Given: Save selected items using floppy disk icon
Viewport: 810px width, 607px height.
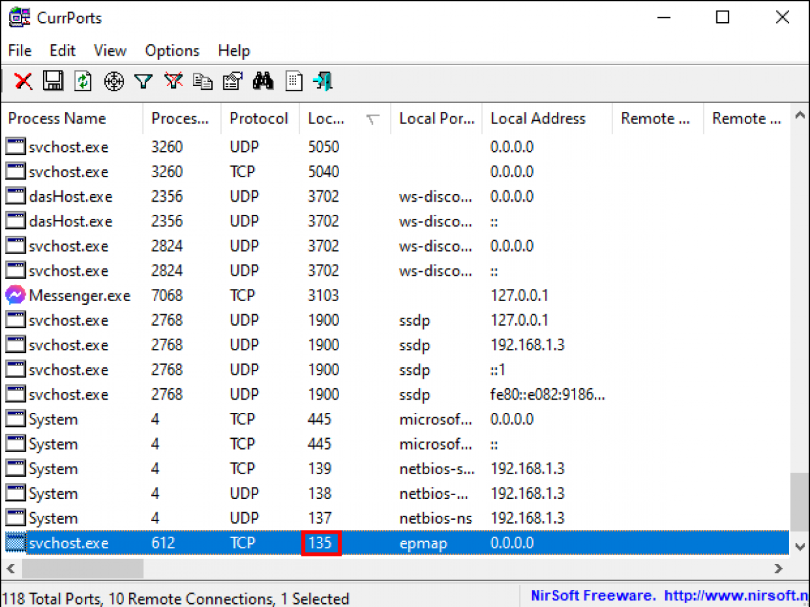Looking at the screenshot, I should [x=53, y=81].
